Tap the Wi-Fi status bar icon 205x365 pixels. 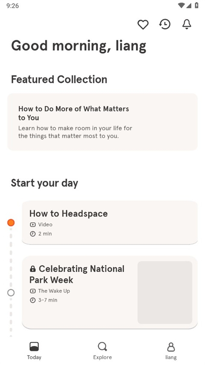click(181, 6)
